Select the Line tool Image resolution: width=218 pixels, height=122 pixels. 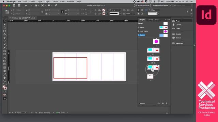[x=4, y=41]
